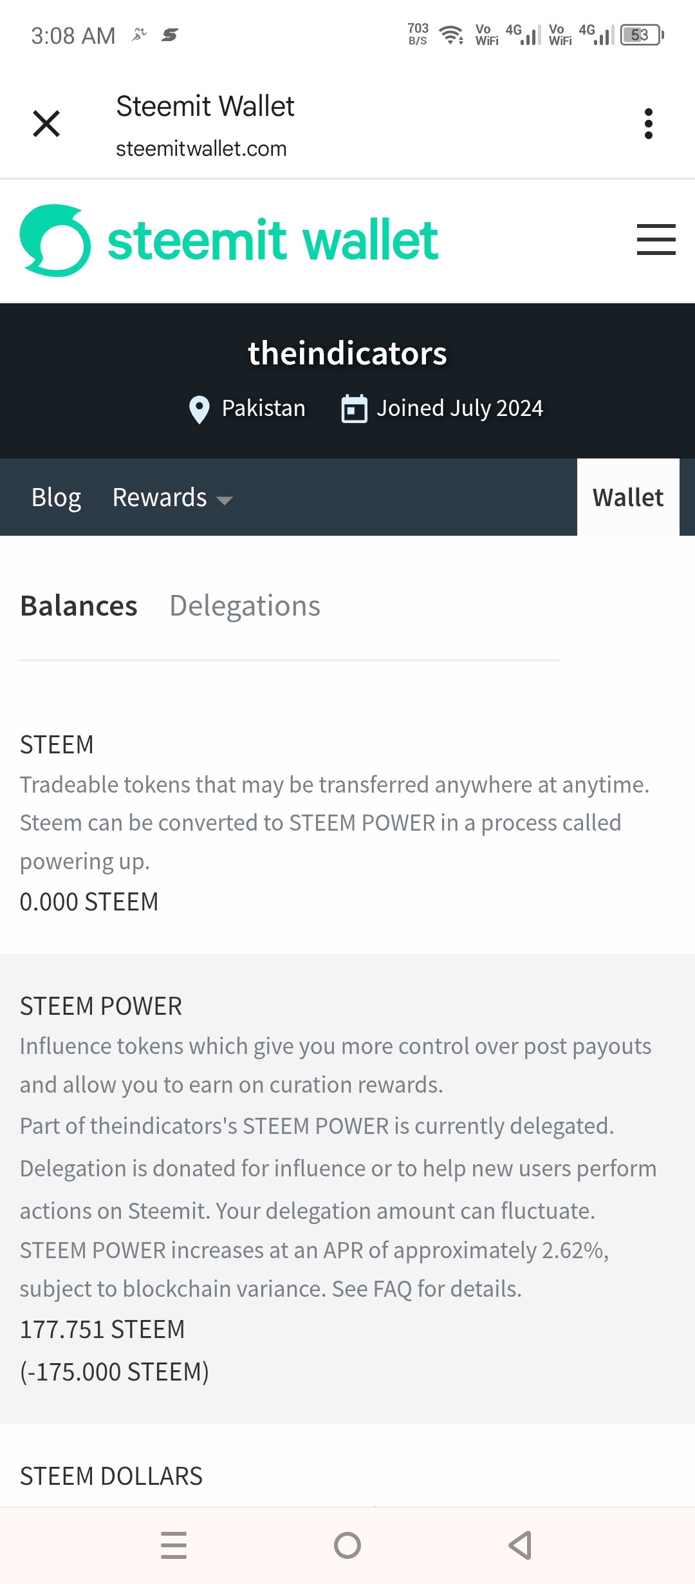Screen dimensions: 695x1584
Task: Switch to the Delegations tab
Action: 245,606
